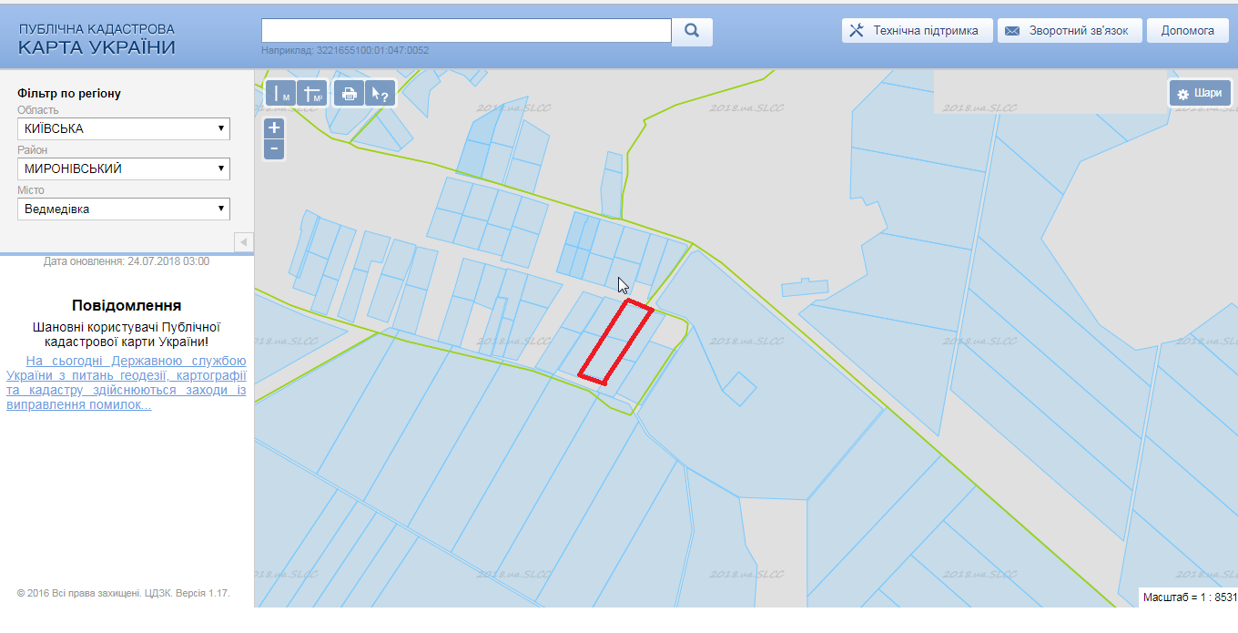1238x633 pixels.
Task: Open the Область dropdown showing КИЇВСЬКА
Action: click(x=124, y=128)
